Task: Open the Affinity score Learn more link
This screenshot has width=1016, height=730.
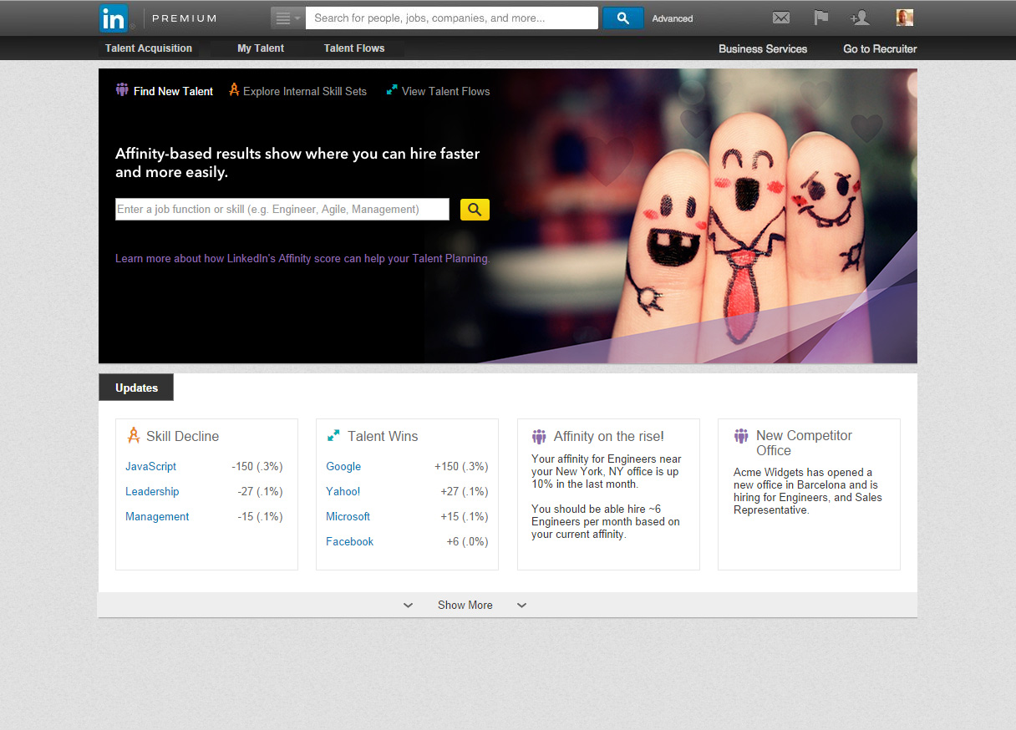Action: click(x=302, y=259)
